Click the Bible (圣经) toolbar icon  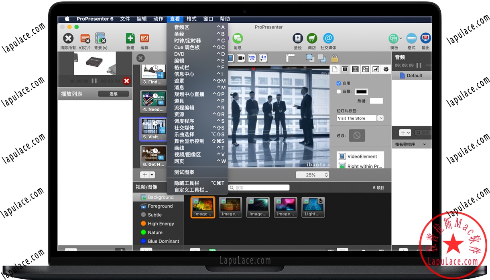[297, 38]
